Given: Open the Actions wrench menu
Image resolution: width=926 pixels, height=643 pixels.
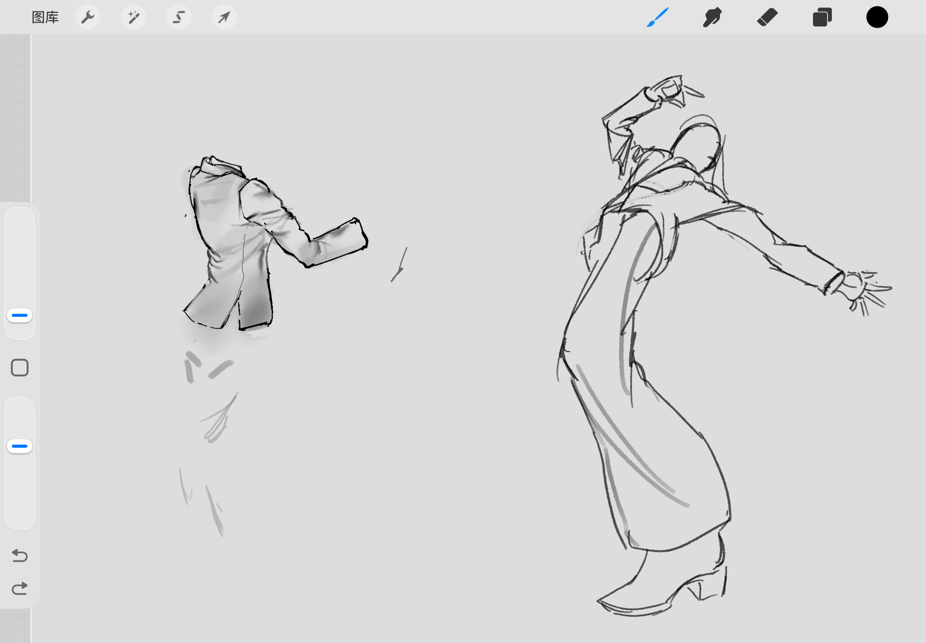Looking at the screenshot, I should tap(88, 17).
